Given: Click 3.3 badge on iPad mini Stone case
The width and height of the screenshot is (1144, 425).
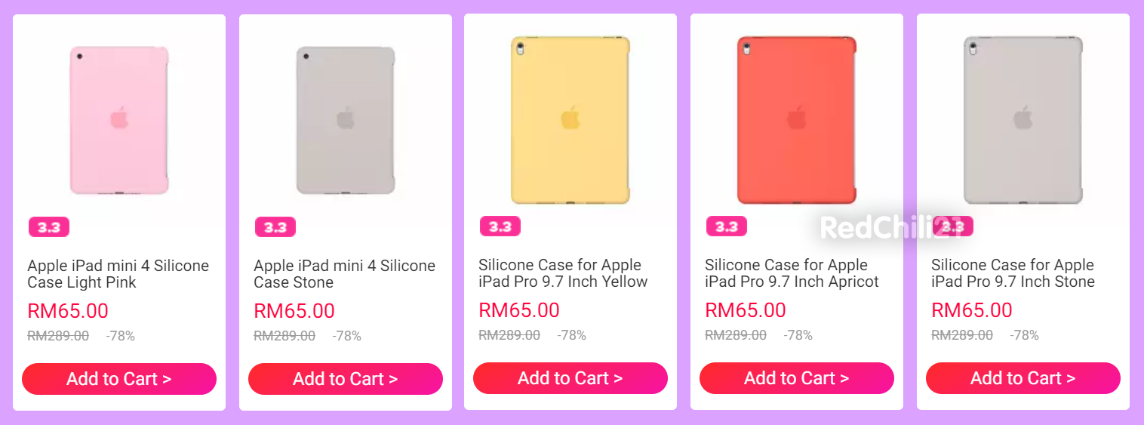Looking at the screenshot, I should coord(275,227).
